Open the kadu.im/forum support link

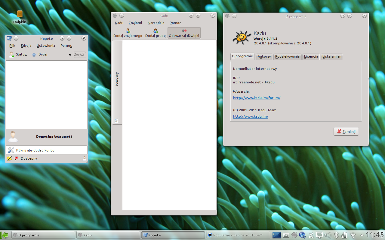pos(257,98)
